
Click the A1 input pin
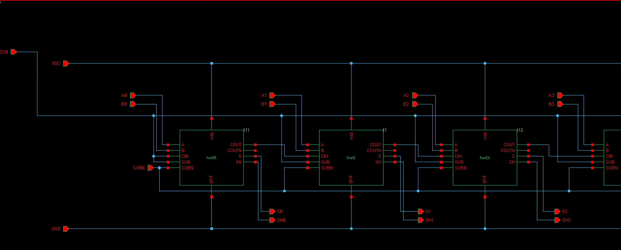[x=272, y=95]
